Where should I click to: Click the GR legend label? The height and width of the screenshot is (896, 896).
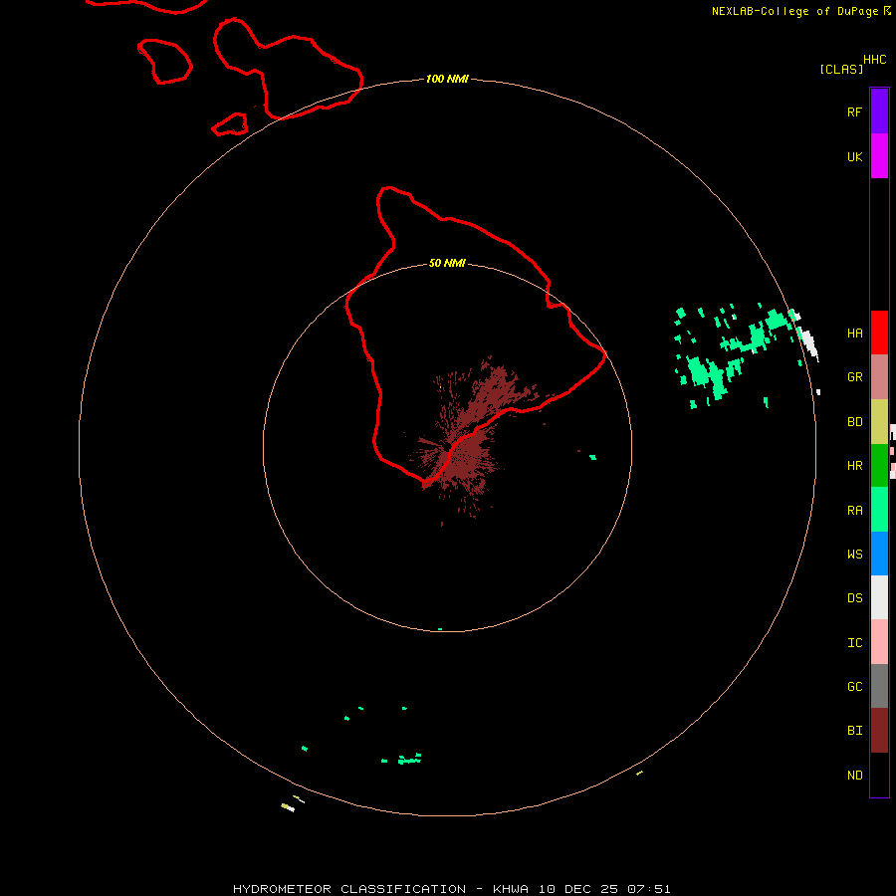point(854,377)
